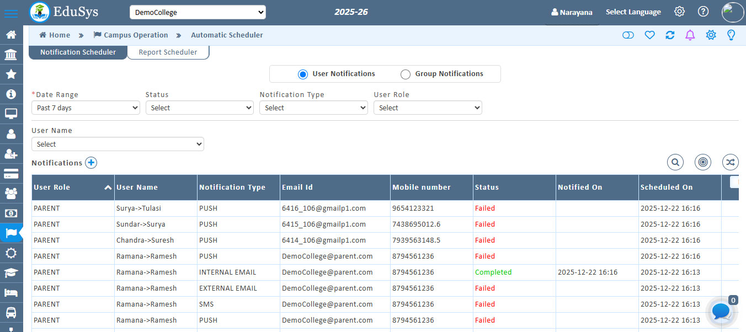Click the add notification plus icon
The height and width of the screenshot is (332, 746).
click(x=91, y=163)
